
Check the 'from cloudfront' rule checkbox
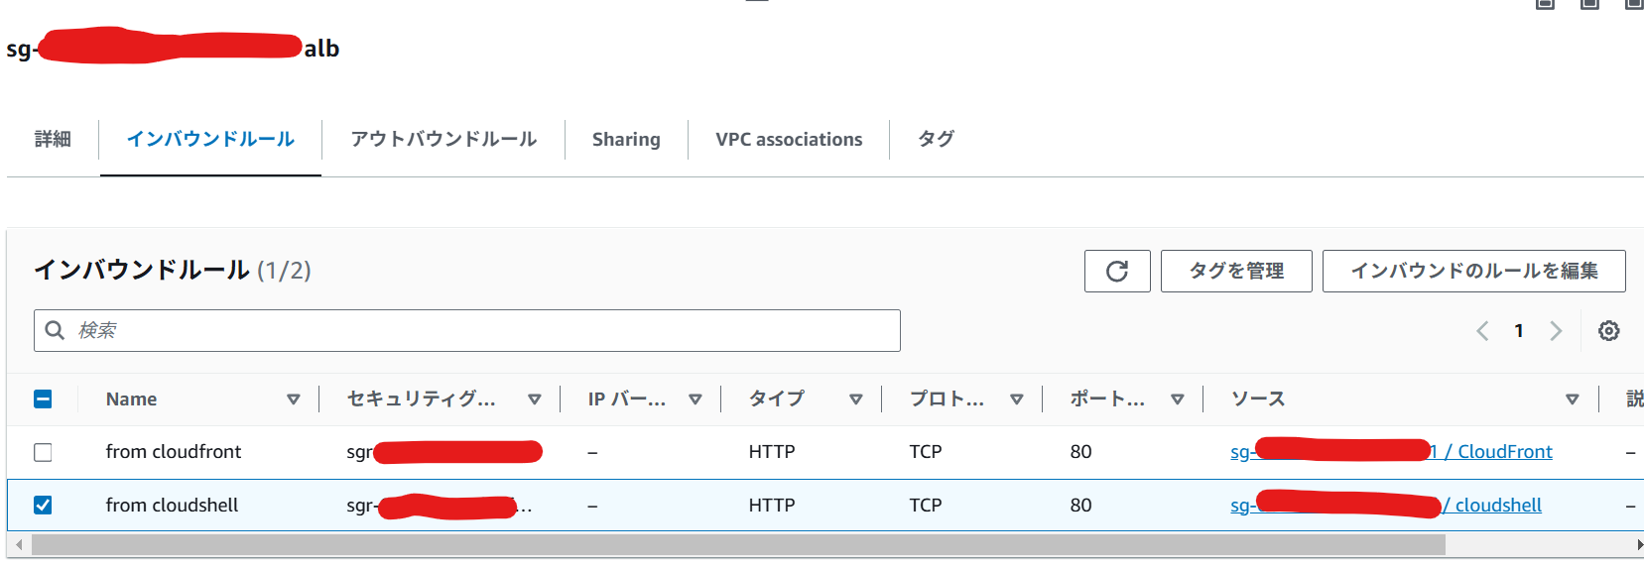pyautogui.click(x=43, y=452)
